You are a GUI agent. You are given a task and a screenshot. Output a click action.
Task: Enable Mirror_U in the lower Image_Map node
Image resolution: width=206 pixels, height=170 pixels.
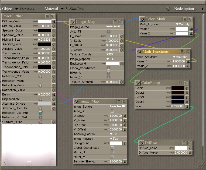112,152
